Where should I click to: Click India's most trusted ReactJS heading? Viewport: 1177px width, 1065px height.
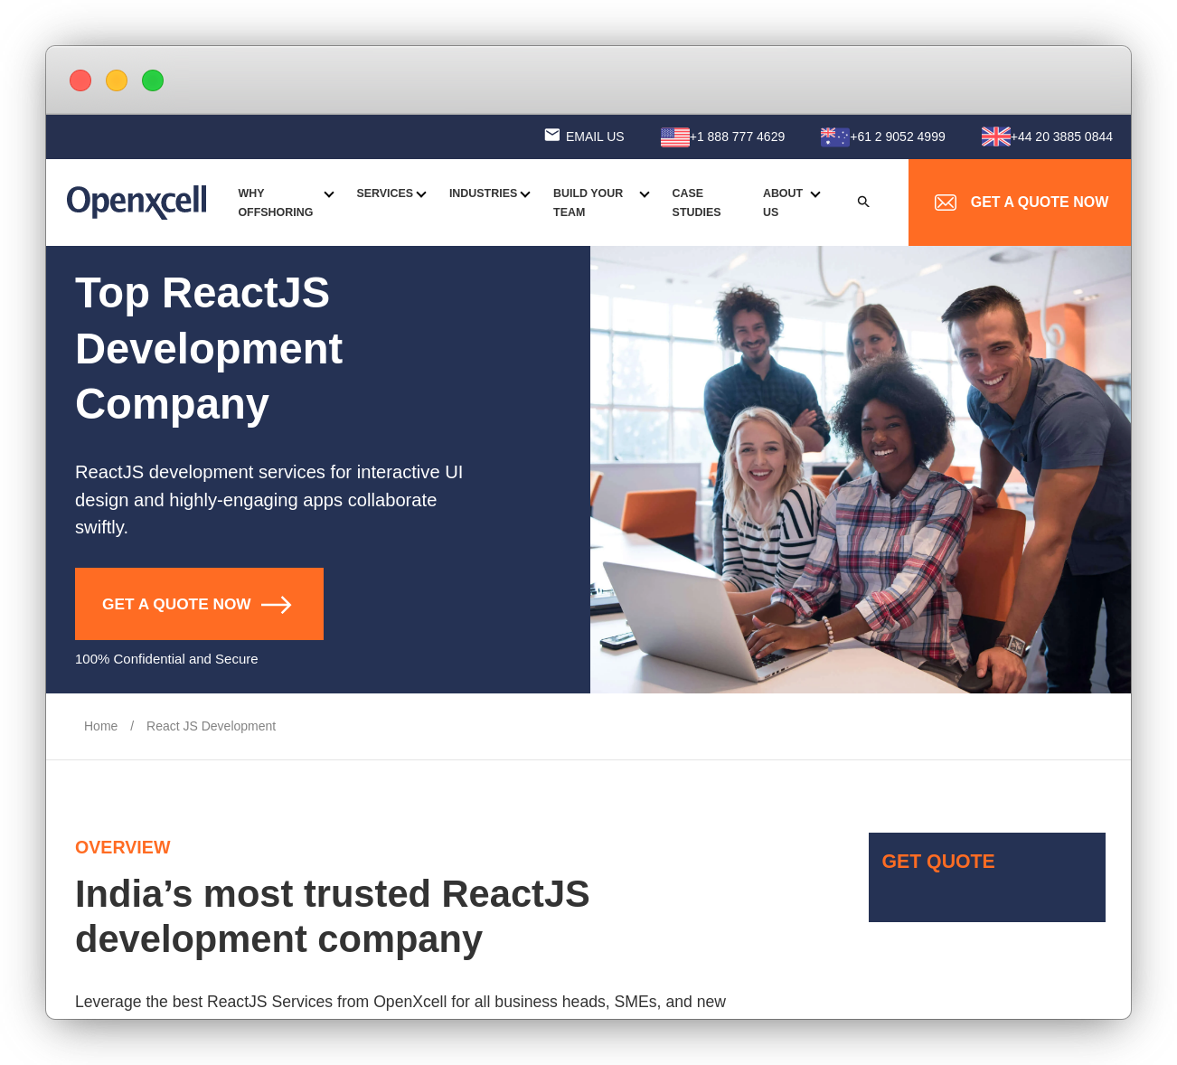(332, 916)
